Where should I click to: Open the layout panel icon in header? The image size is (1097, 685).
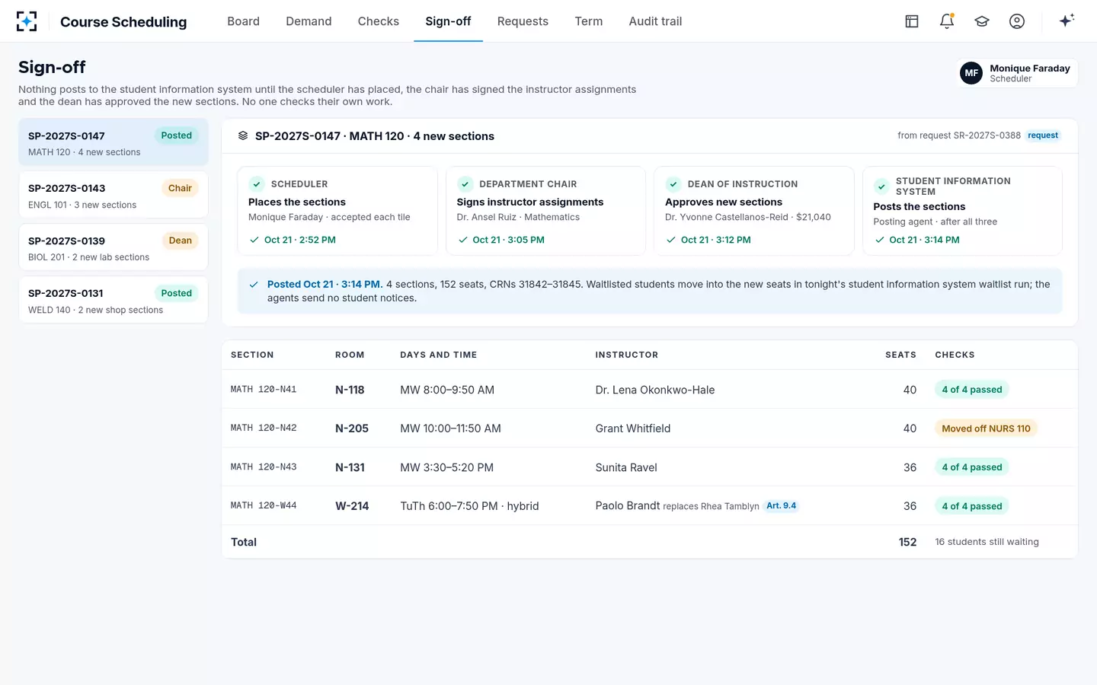tap(912, 21)
